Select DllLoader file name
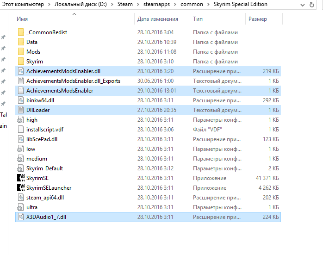Image resolution: width=323 pixels, height=255 pixels. [38, 110]
